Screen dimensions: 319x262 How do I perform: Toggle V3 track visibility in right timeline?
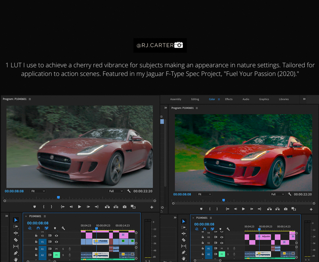coord(222,237)
